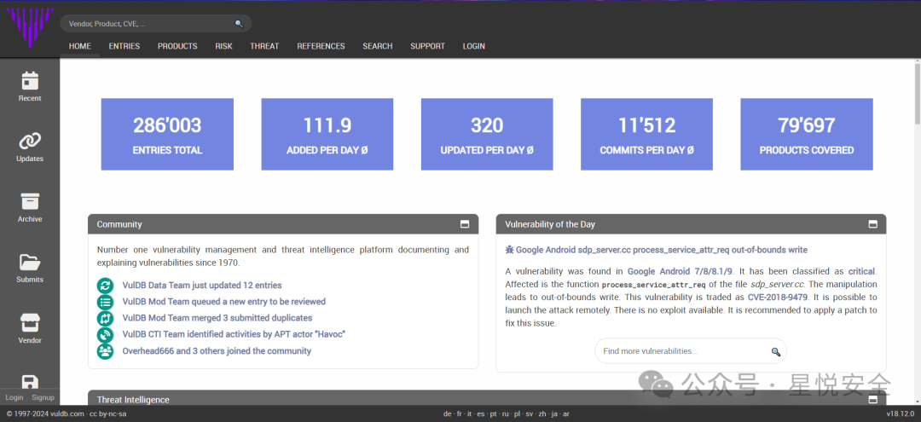Click the cc by-nc-sa license link
This screenshot has width=921, height=422.
point(107,413)
